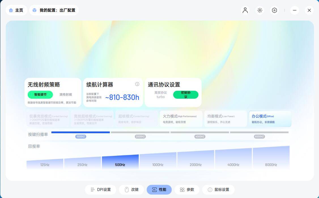Viewport: 319px width, 198px height.
Task: Switch to DPI设置 tab
Action: [x=101, y=190]
